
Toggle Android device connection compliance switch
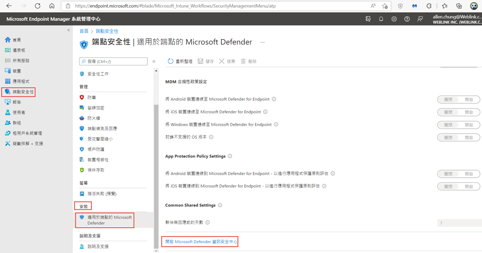click(458, 100)
